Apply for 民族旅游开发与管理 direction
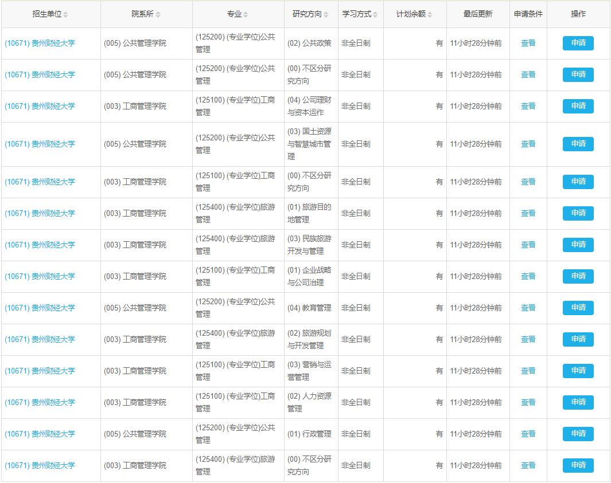This screenshot has height=483, width=611. pyautogui.click(x=578, y=245)
